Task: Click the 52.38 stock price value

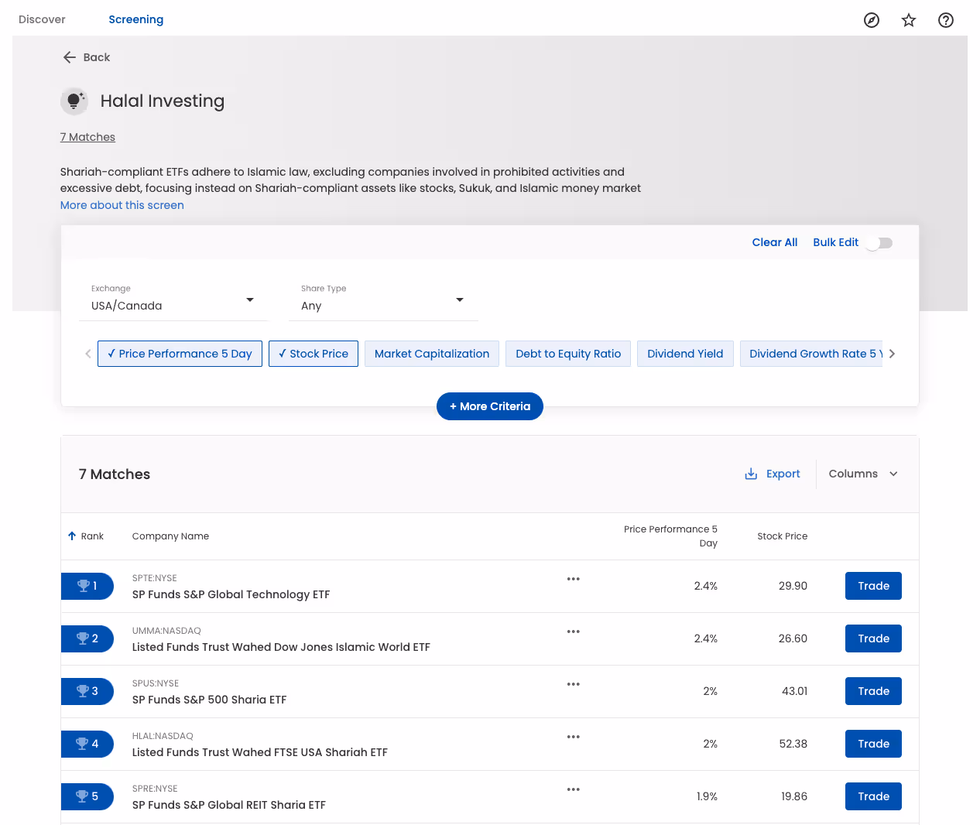Action: click(x=793, y=744)
